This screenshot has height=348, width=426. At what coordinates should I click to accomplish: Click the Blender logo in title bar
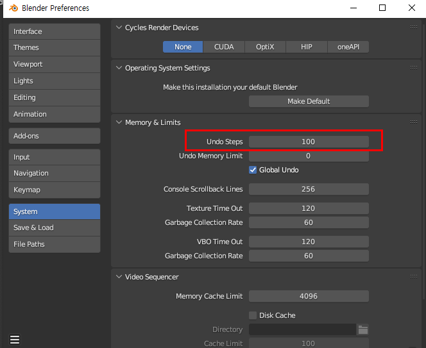click(x=13, y=8)
